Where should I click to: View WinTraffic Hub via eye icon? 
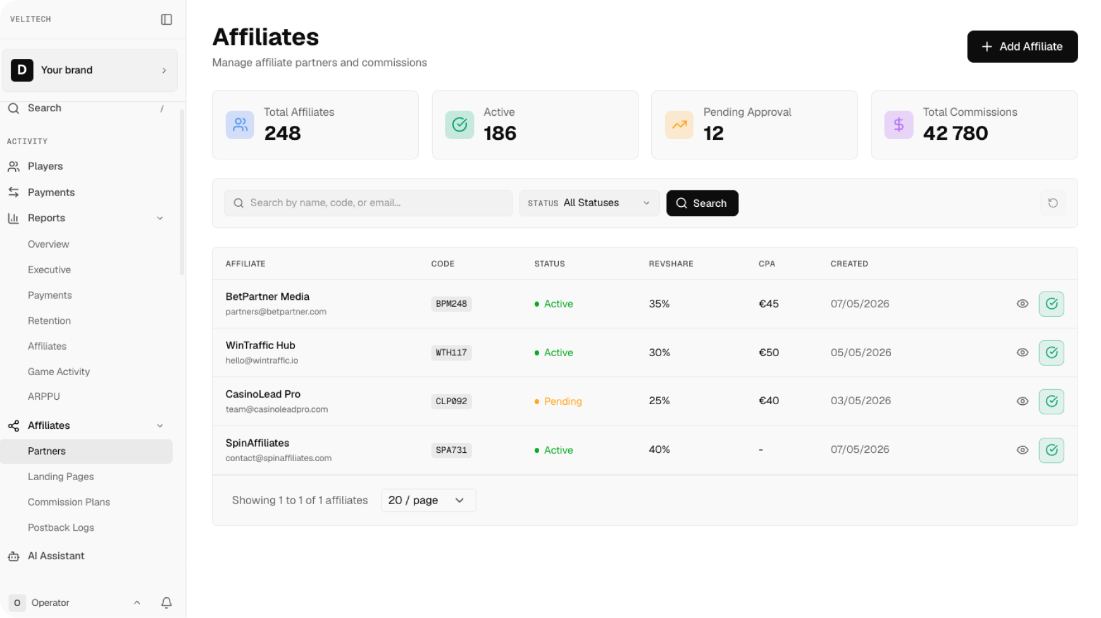point(1023,352)
